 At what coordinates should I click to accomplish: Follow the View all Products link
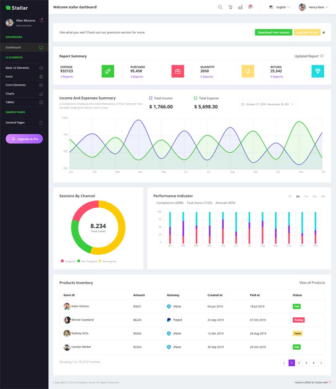pos(312,282)
